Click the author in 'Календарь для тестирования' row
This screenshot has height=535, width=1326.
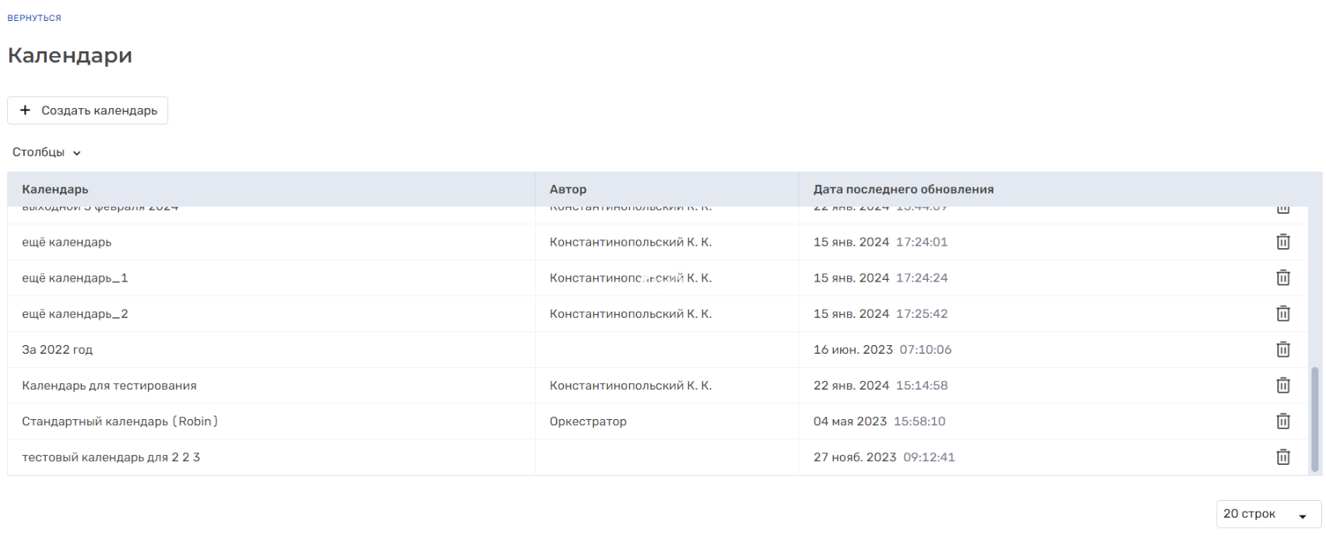(631, 385)
